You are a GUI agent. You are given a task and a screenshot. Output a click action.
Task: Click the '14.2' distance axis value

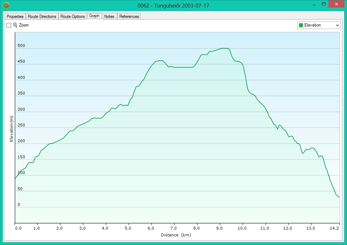tap(334, 228)
